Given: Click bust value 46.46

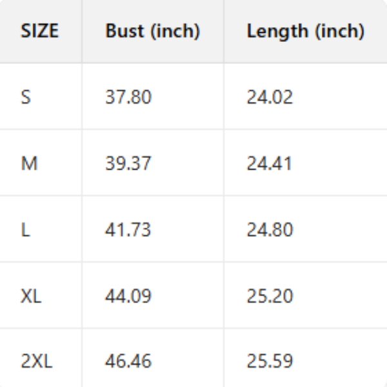Looking at the screenshot, I should (x=128, y=361).
